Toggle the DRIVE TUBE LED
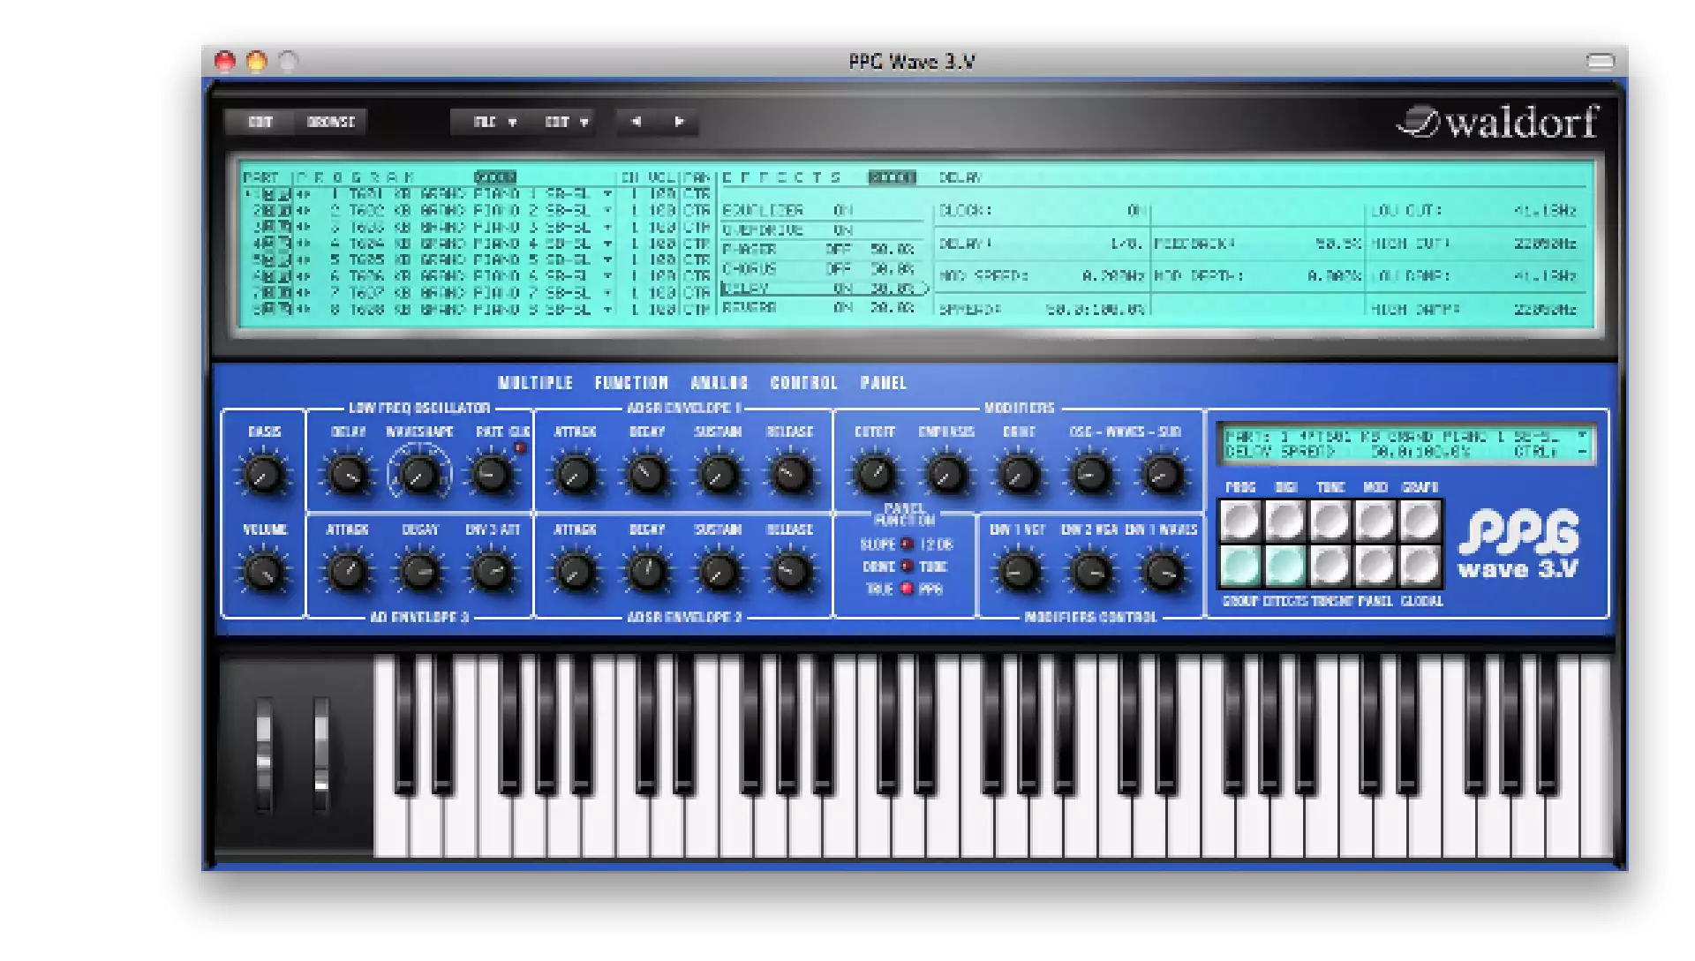 (907, 567)
